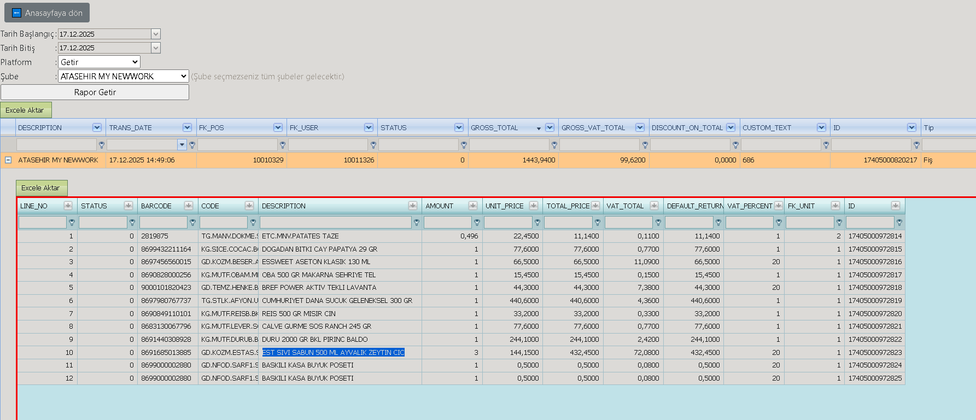The height and width of the screenshot is (420, 976).
Task: Click the filter funnel under AMOUNT column
Action: tap(477, 223)
